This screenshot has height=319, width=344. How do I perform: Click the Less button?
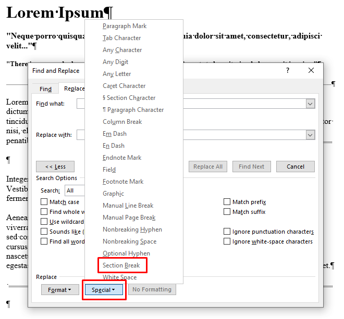(55, 167)
